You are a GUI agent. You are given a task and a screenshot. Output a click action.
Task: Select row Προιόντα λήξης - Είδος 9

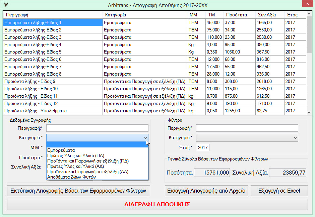[x=155, y=81]
